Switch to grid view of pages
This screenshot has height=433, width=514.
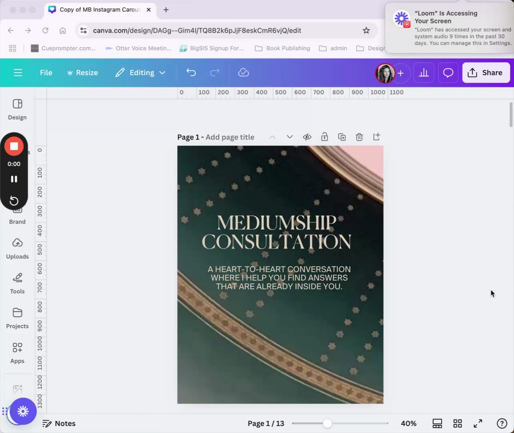tap(457, 423)
